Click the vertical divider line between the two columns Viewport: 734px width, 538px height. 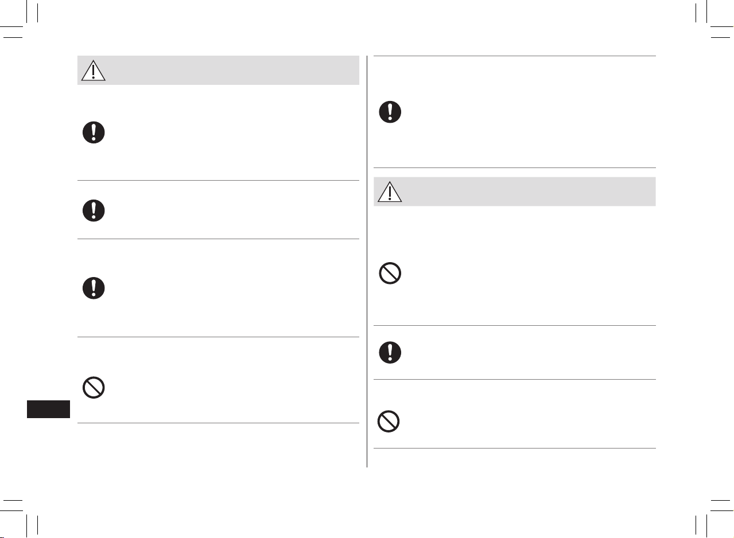(x=367, y=262)
